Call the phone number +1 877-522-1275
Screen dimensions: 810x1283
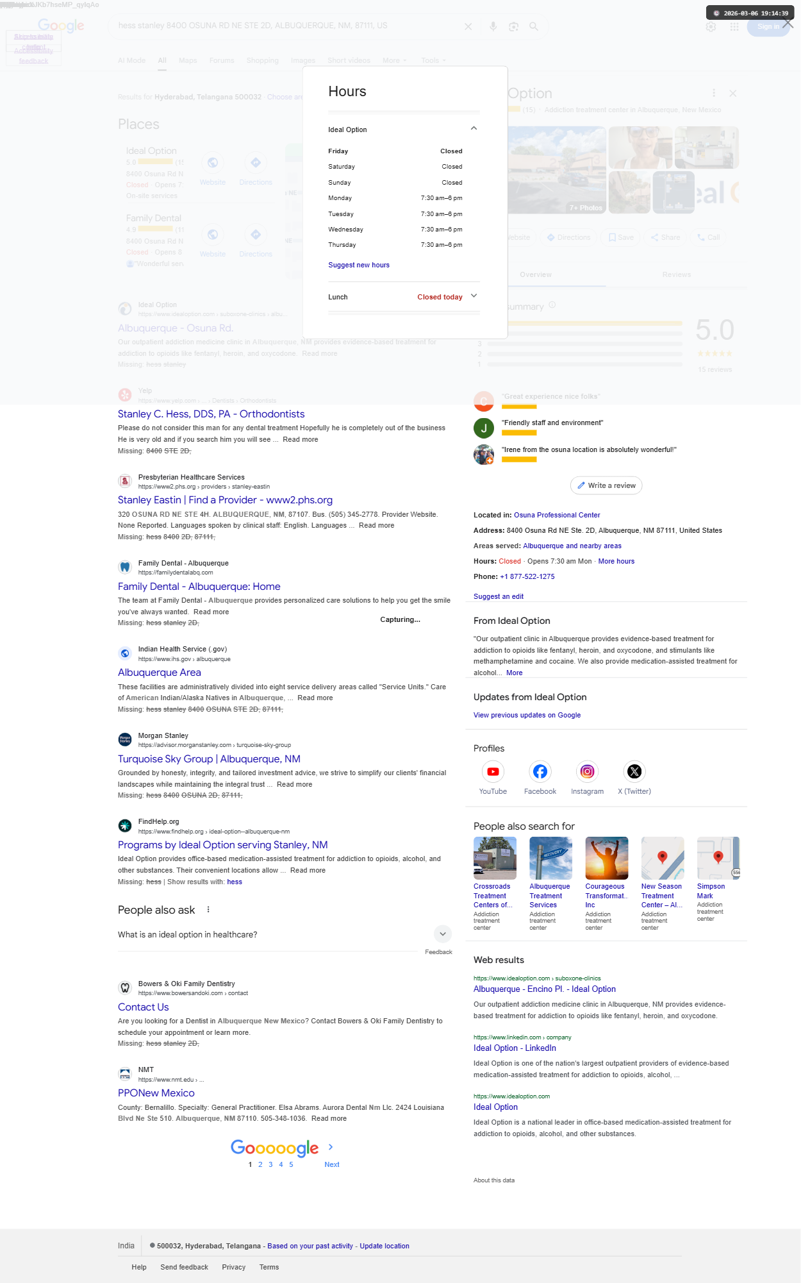(527, 576)
